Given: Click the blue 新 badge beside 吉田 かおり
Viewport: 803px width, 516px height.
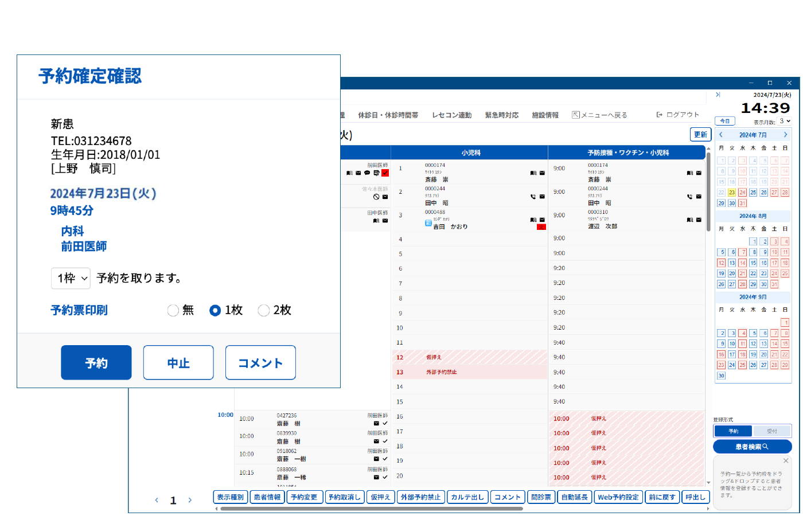Looking at the screenshot, I should (x=428, y=224).
